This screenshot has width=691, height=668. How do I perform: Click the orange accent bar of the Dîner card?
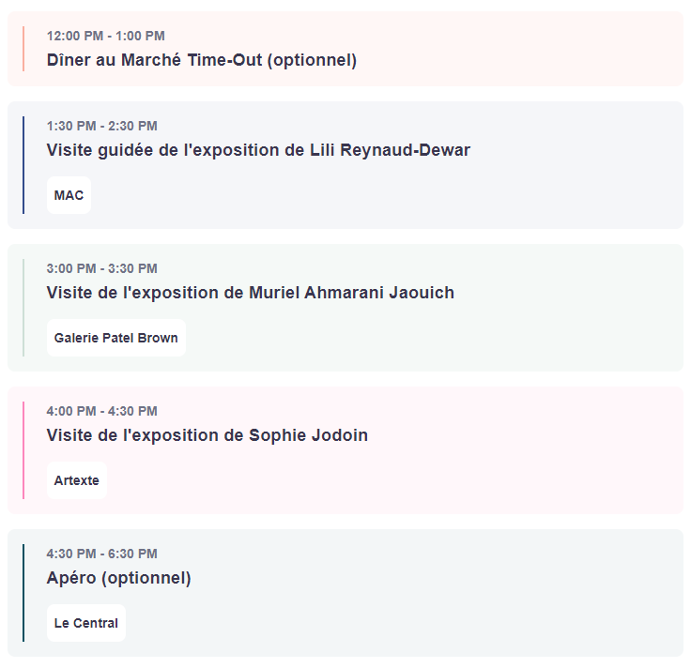point(23,49)
